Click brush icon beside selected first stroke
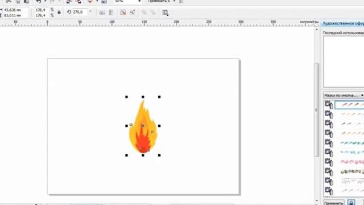 coord(329,105)
